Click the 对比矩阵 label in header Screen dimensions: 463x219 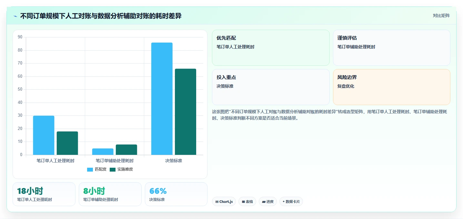[x=441, y=15]
